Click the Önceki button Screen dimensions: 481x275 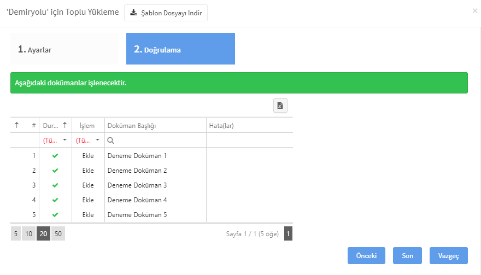[366, 256]
